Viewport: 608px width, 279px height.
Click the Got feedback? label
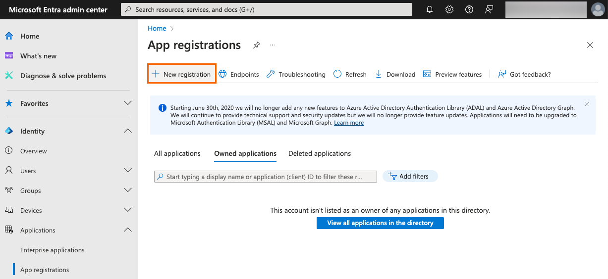(x=530, y=74)
